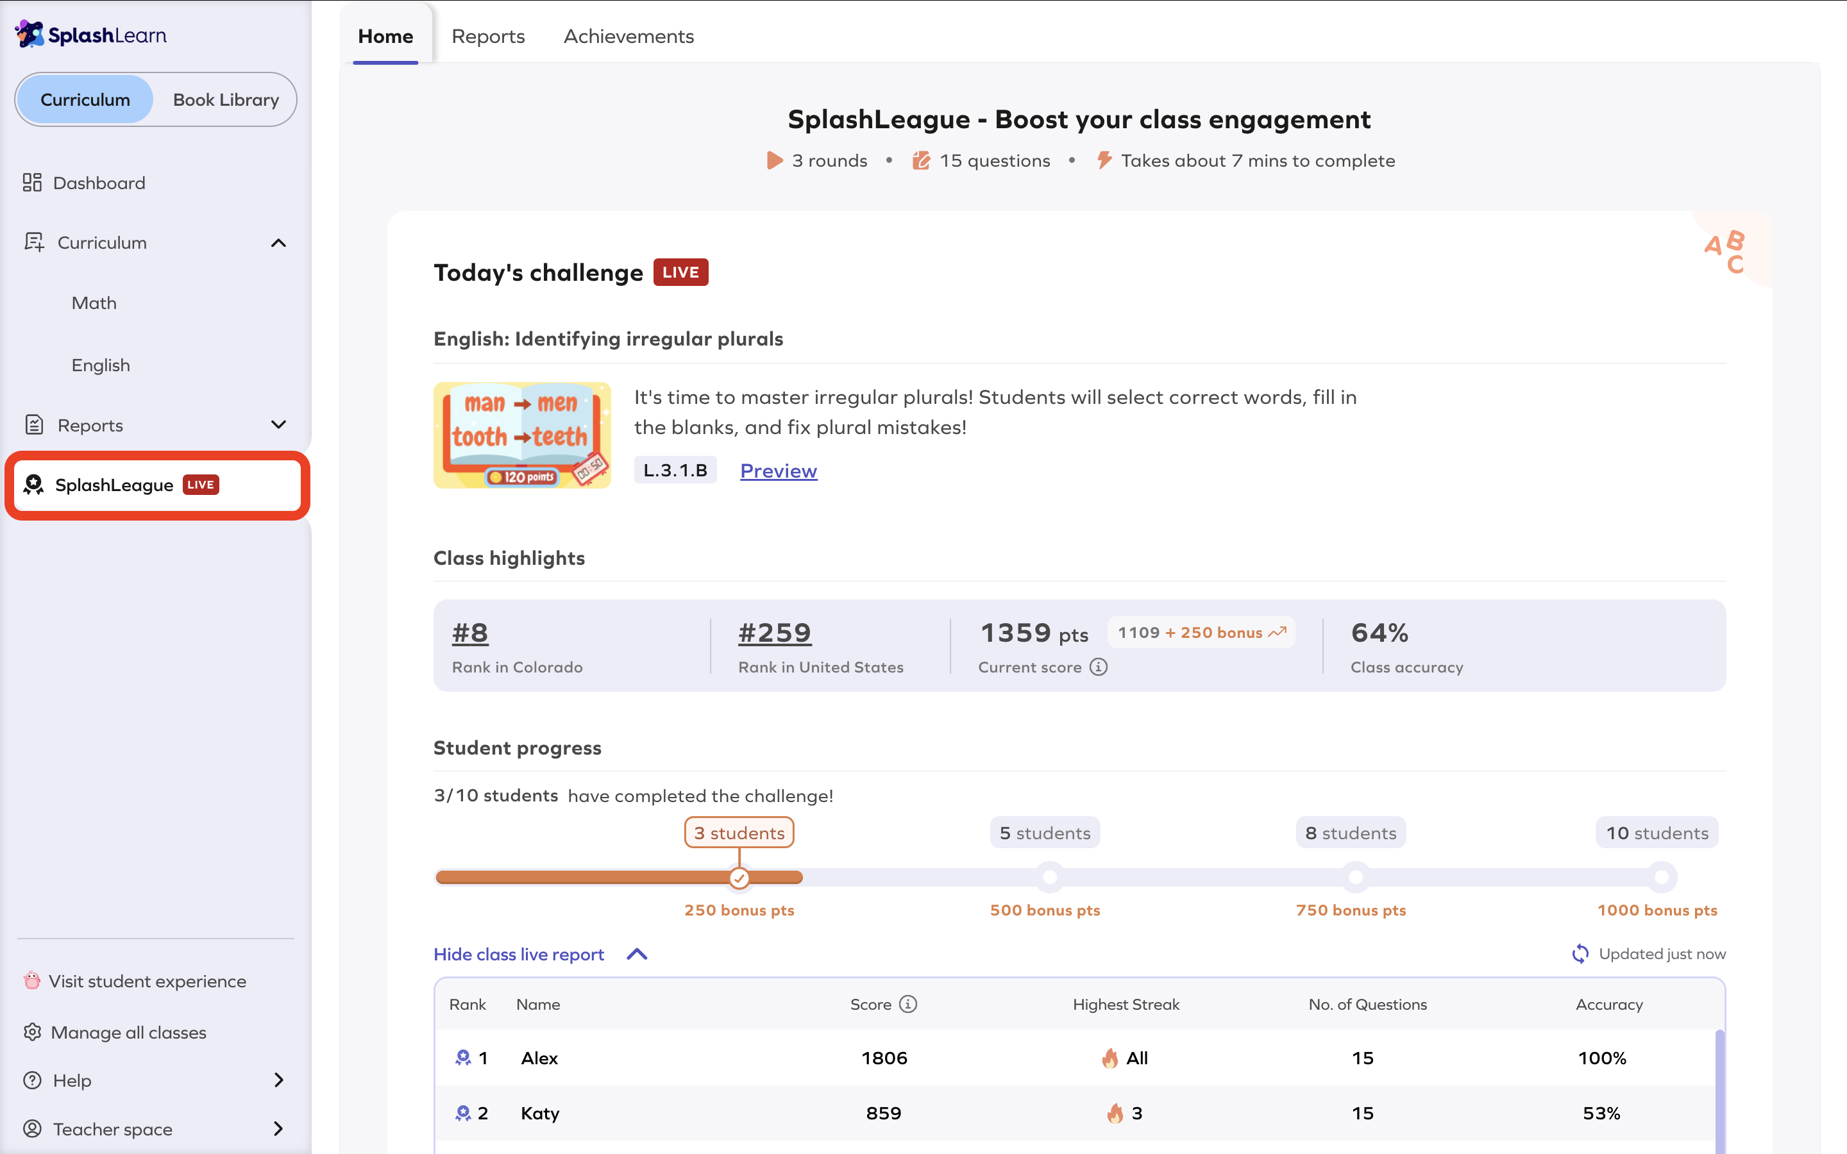Click the 3 students milestone label
The image size is (1847, 1154).
[x=739, y=833]
